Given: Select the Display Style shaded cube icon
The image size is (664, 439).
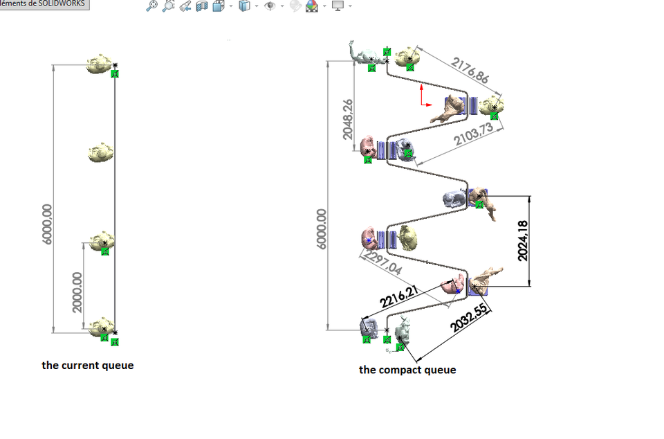Looking at the screenshot, I should 245,6.
